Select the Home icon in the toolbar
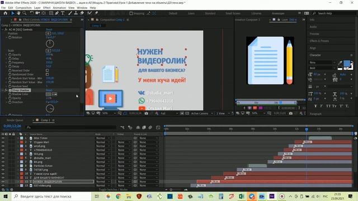358x201 pixels. 5,13
